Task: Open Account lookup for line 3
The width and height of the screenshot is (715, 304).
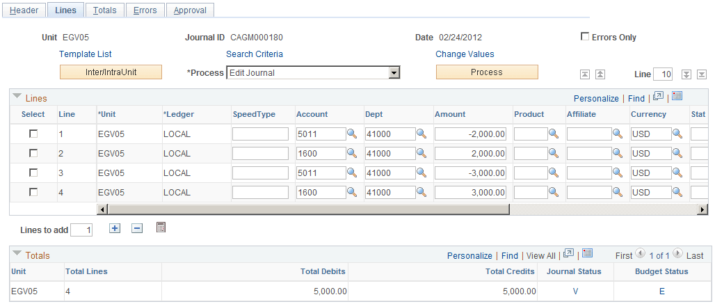Action: pyautogui.click(x=352, y=173)
